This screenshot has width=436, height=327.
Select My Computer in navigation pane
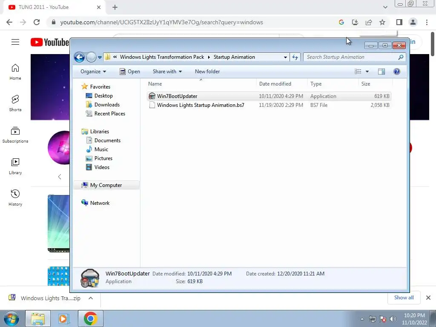pyautogui.click(x=107, y=185)
